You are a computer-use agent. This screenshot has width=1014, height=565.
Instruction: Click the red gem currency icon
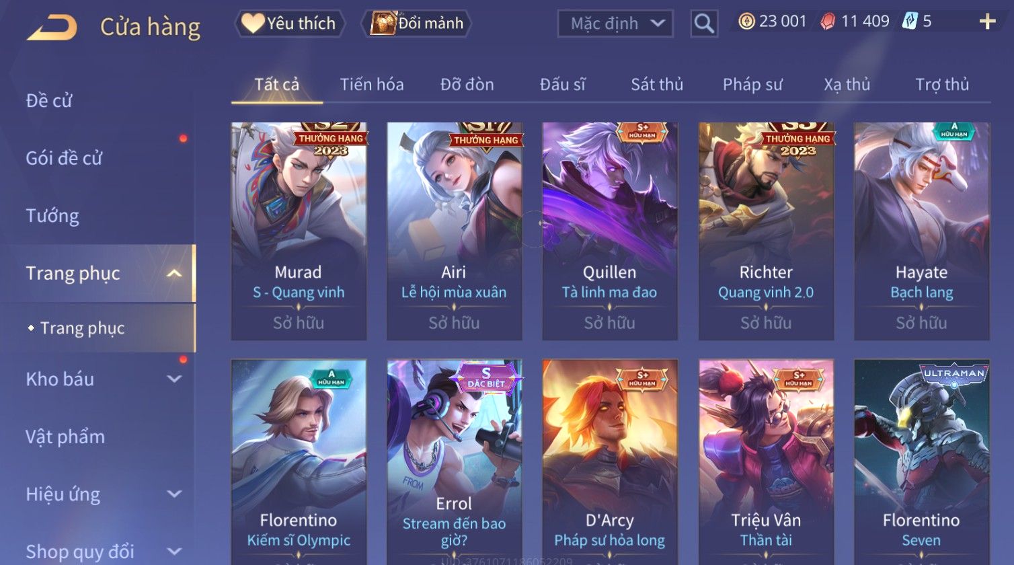click(828, 22)
